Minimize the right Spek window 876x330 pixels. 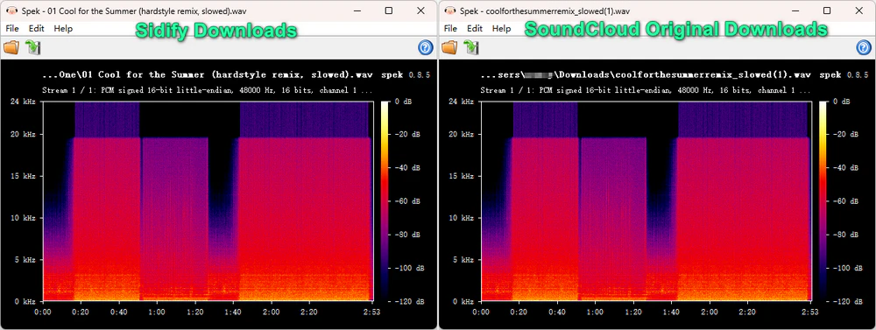795,11
